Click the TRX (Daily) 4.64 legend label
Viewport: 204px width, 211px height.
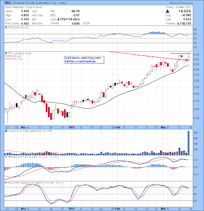pos(19,53)
